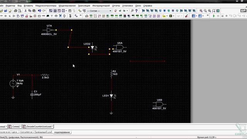Toggle the spreadsheet view icon
The height and width of the screenshot is (139, 247).
point(55,11)
